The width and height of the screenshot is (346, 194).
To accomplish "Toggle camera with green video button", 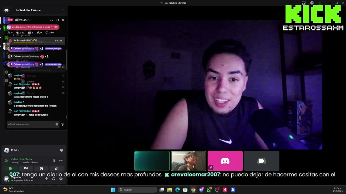I will point(11,168).
